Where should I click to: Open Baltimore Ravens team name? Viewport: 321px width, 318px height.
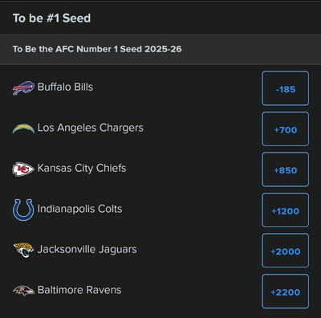(79, 290)
